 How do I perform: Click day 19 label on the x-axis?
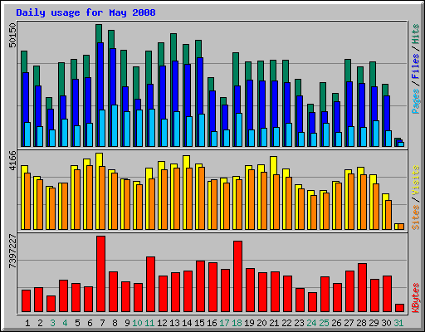pyautogui.click(x=249, y=323)
